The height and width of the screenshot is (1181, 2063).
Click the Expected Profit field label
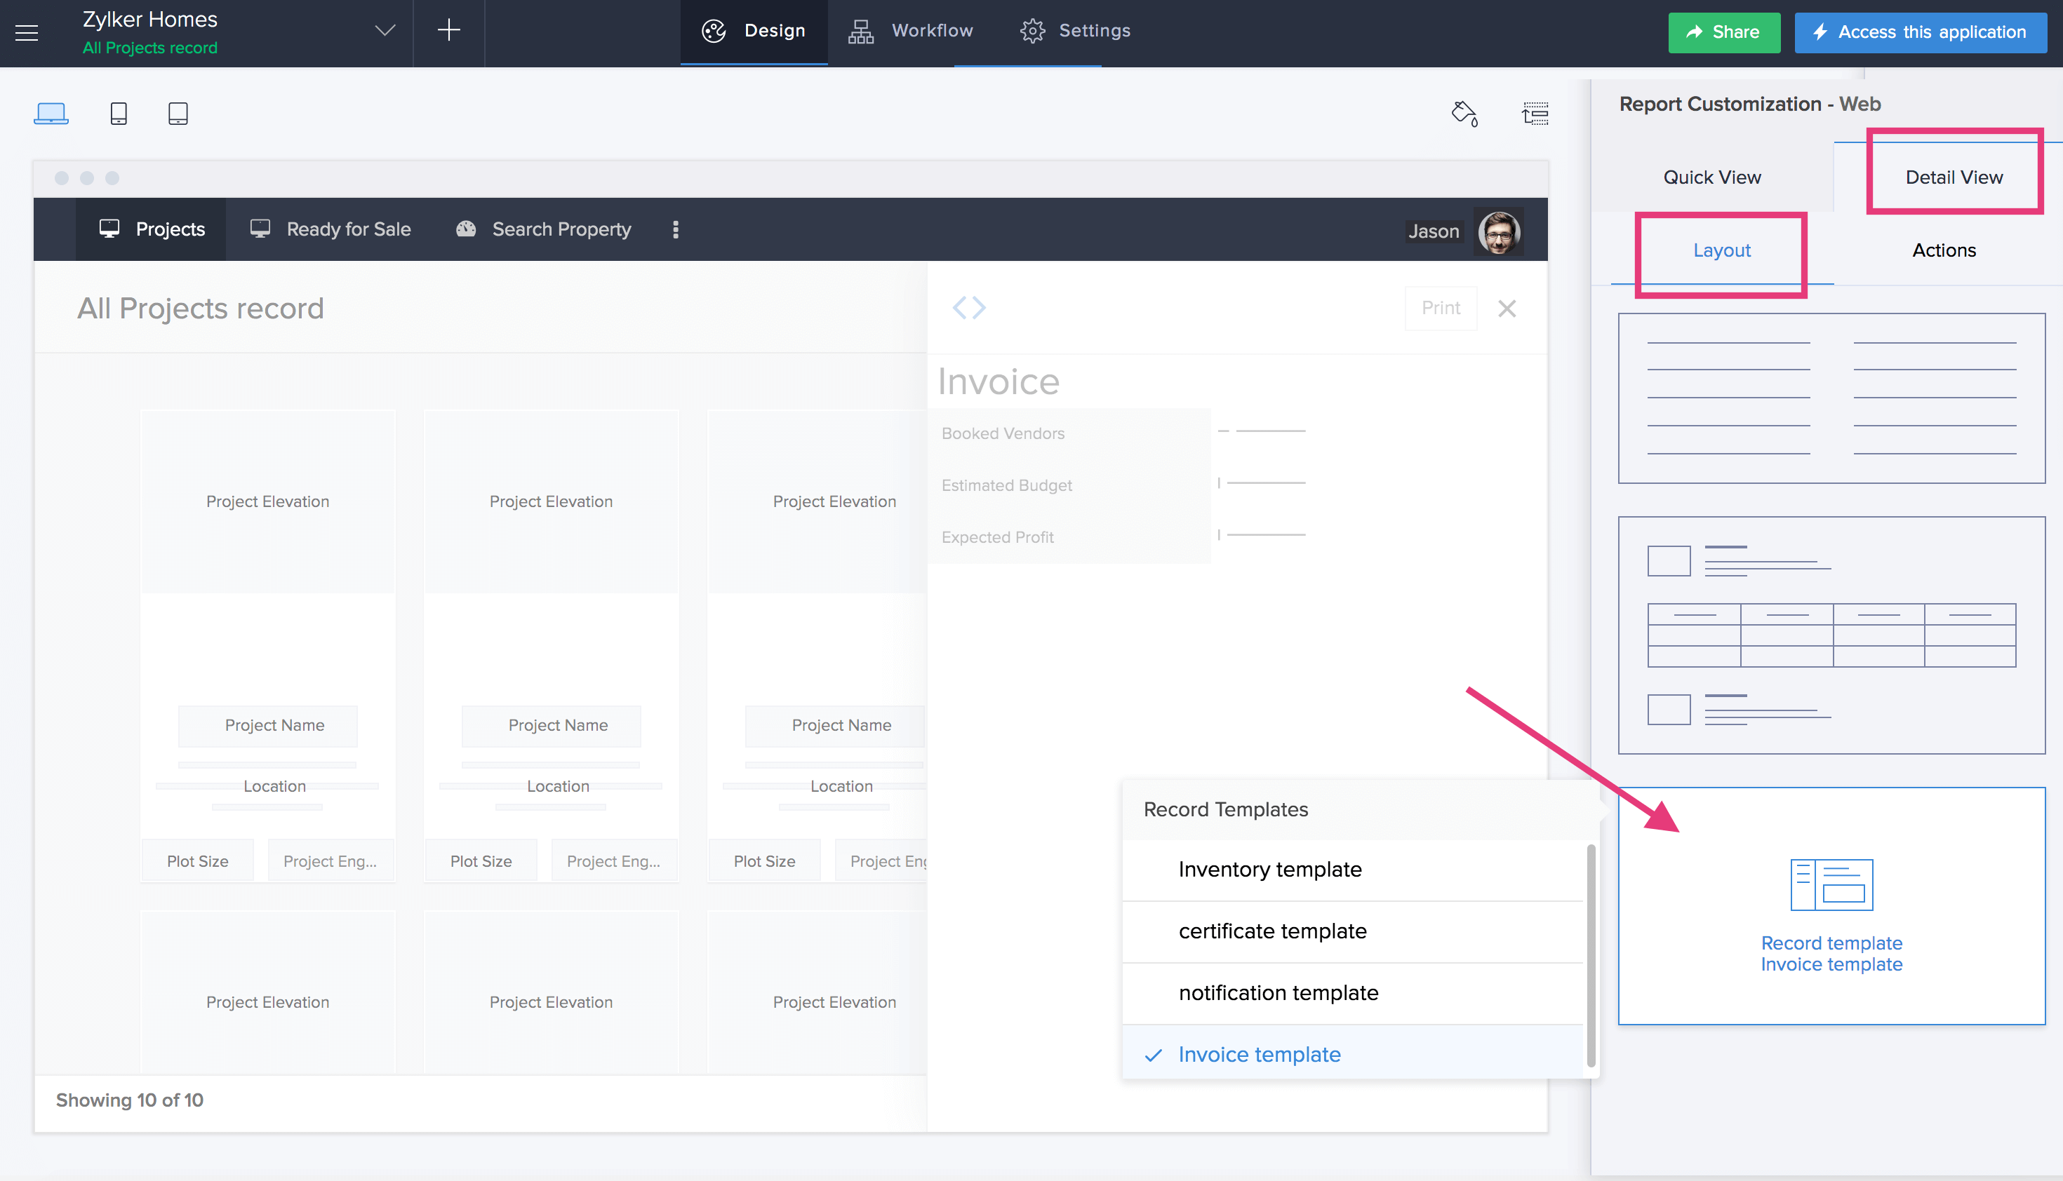997,537
